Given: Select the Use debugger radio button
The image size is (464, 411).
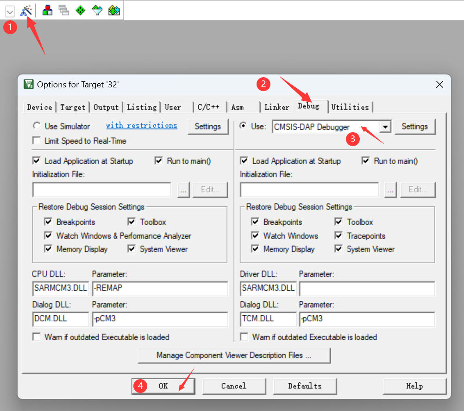Looking at the screenshot, I should point(243,126).
